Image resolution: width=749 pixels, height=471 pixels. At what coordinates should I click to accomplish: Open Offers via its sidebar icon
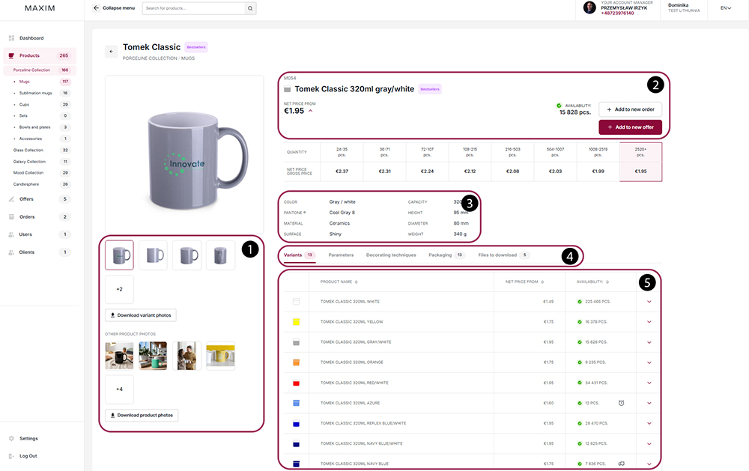click(x=11, y=199)
